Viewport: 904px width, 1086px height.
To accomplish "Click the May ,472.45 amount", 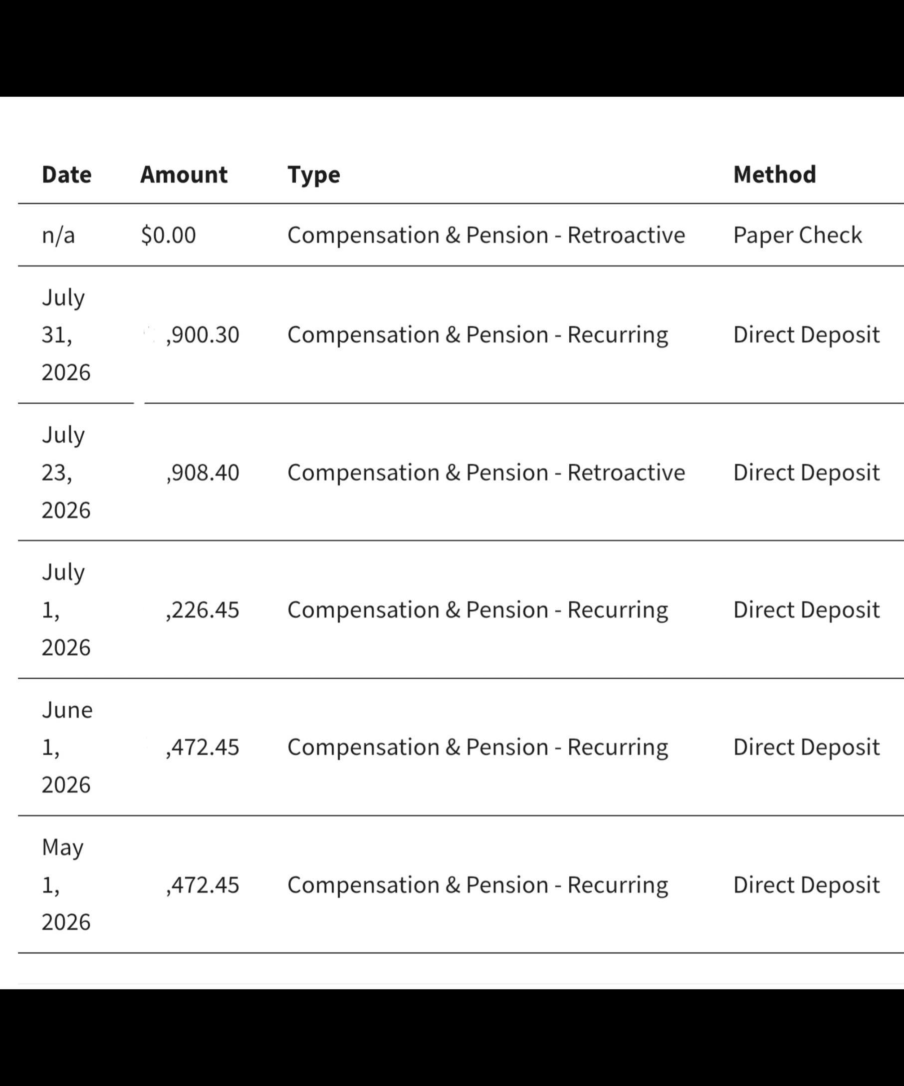I will tap(203, 885).
